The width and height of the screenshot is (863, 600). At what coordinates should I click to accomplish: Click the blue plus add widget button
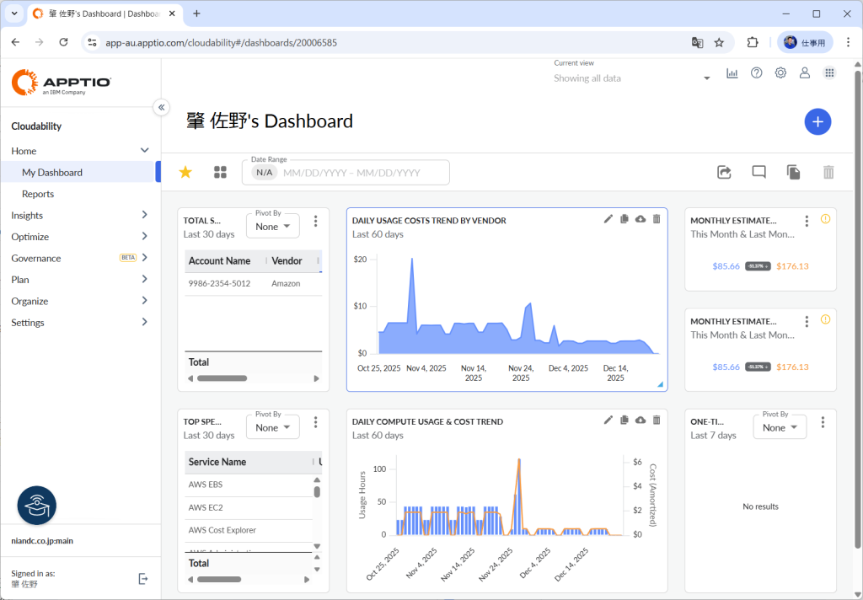[x=817, y=121]
